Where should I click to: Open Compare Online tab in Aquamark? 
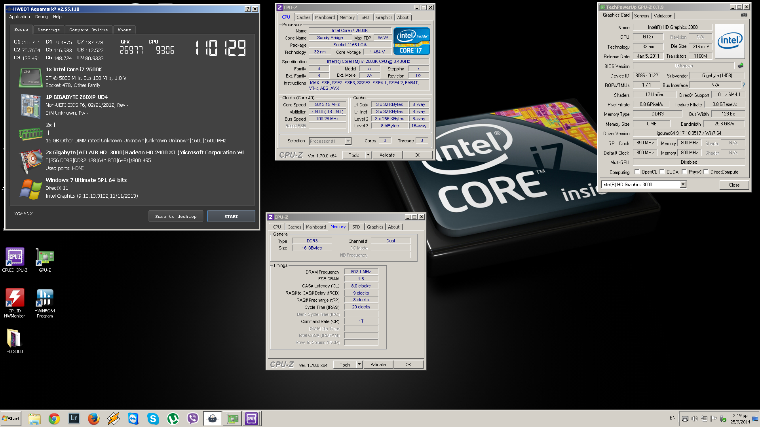click(x=89, y=30)
